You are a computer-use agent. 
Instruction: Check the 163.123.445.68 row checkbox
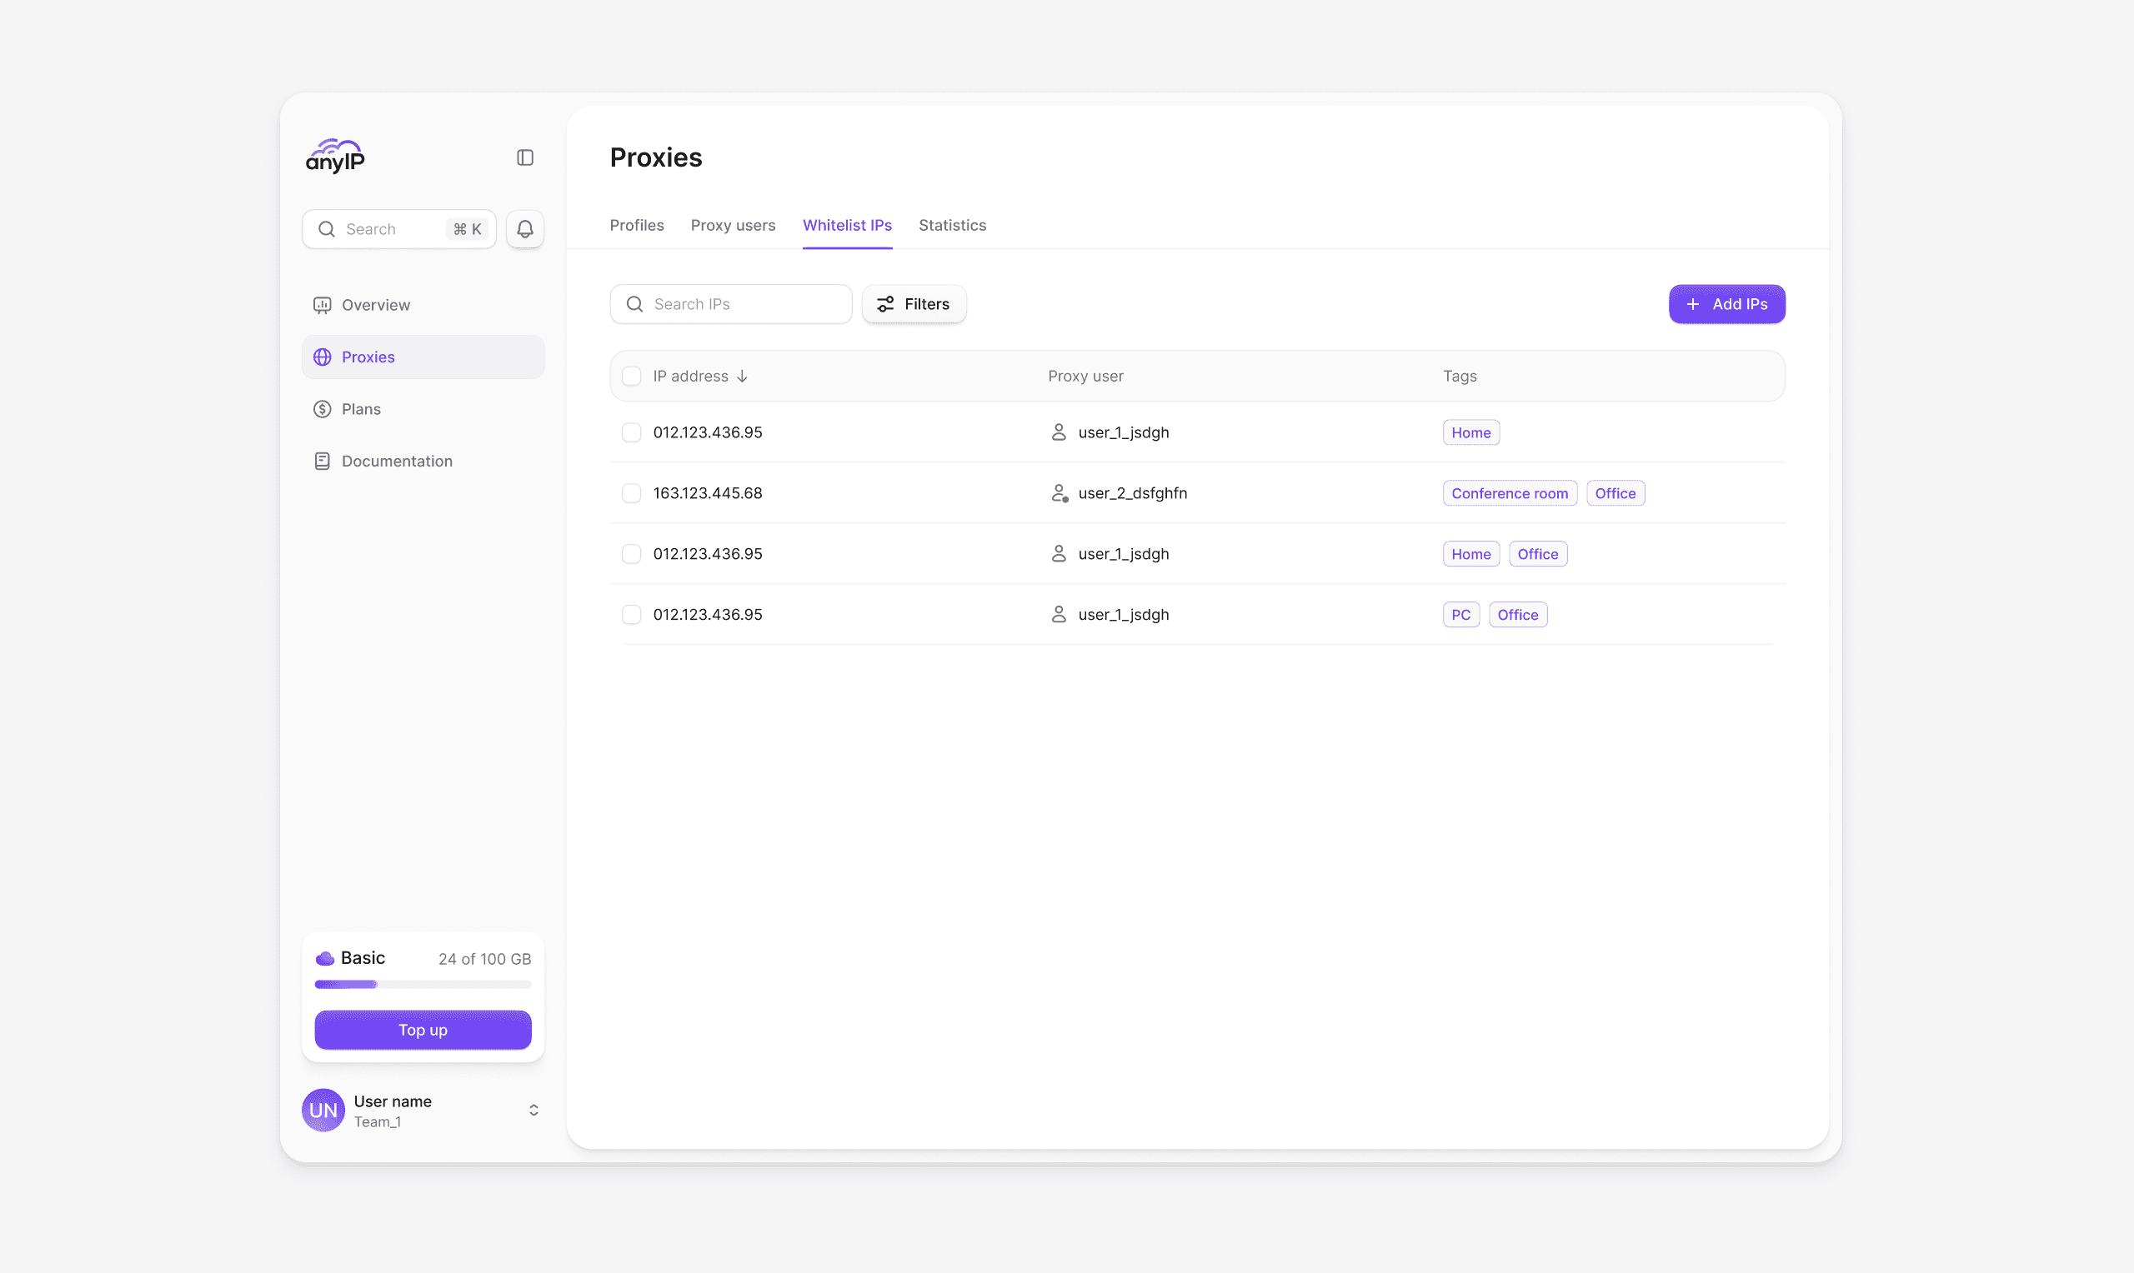coord(632,493)
